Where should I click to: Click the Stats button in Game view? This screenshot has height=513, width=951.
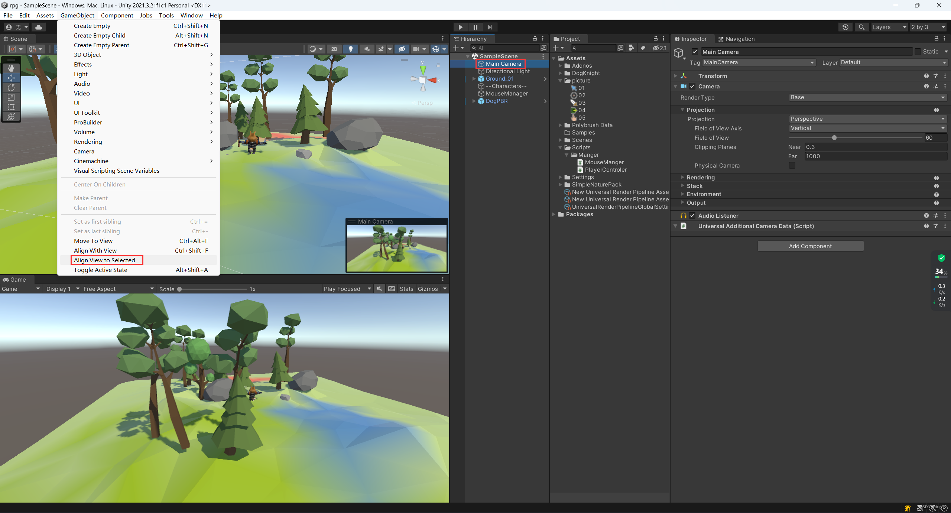click(x=406, y=289)
